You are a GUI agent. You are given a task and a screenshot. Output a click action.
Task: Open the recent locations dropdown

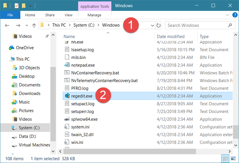coord(27,25)
